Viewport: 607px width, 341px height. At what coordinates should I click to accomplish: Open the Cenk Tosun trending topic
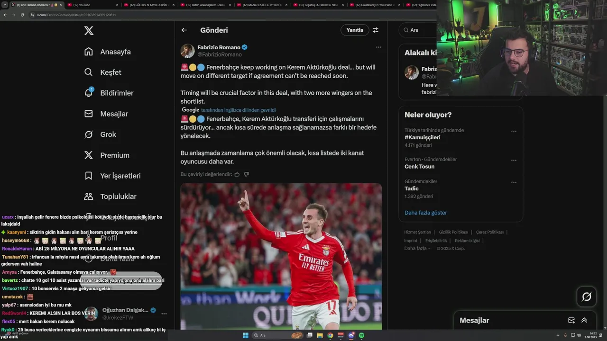pos(419,167)
